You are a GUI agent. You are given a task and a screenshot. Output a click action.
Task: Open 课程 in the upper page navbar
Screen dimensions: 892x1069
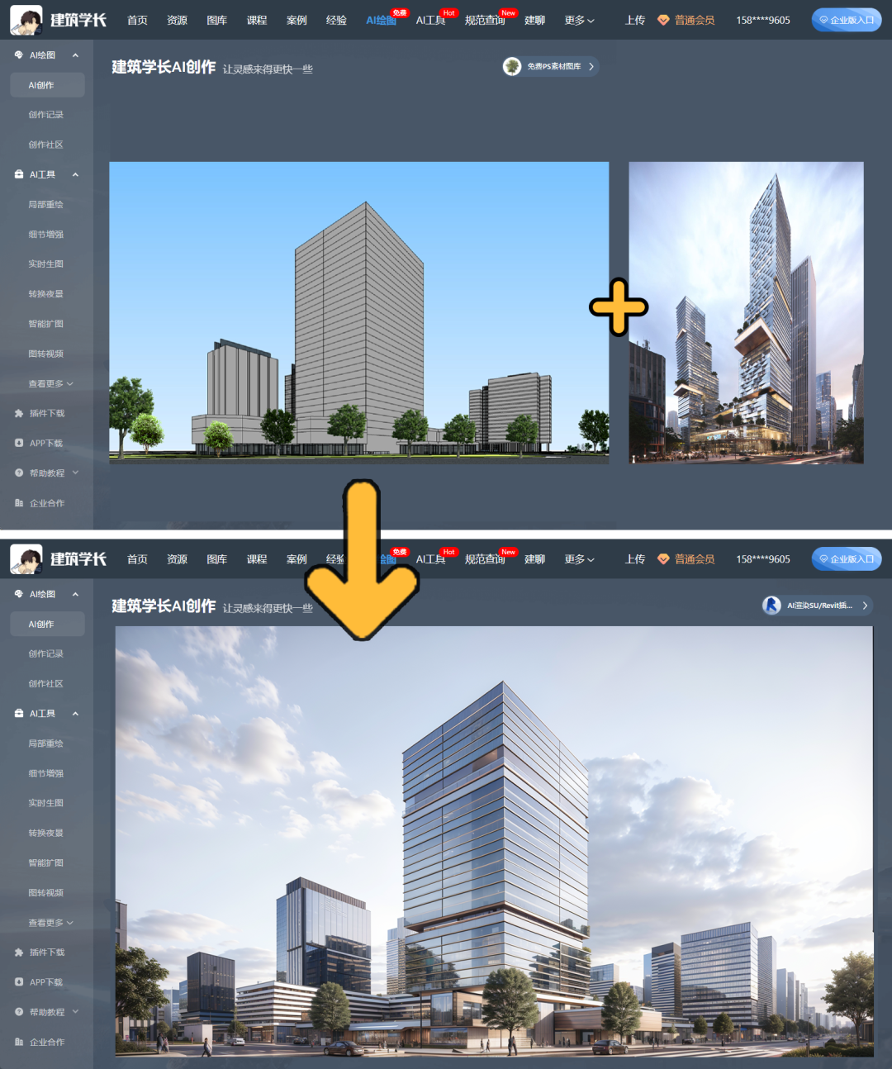coord(257,20)
